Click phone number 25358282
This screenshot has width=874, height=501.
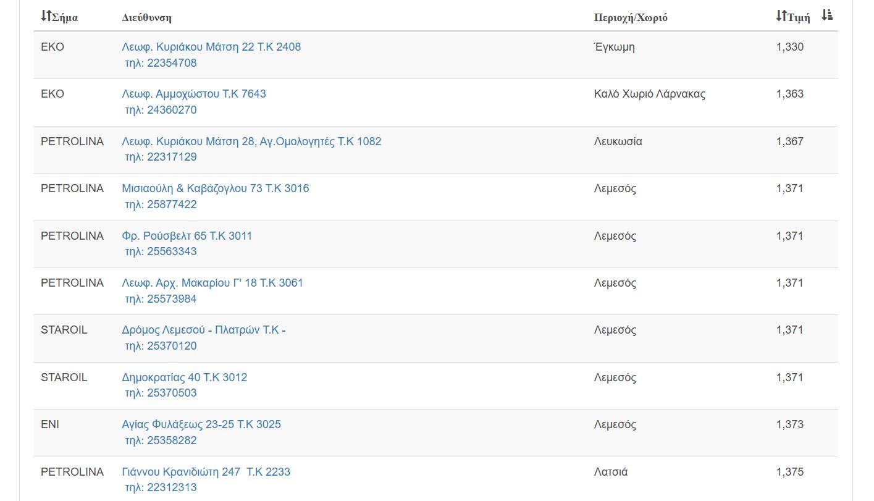pyautogui.click(x=161, y=440)
